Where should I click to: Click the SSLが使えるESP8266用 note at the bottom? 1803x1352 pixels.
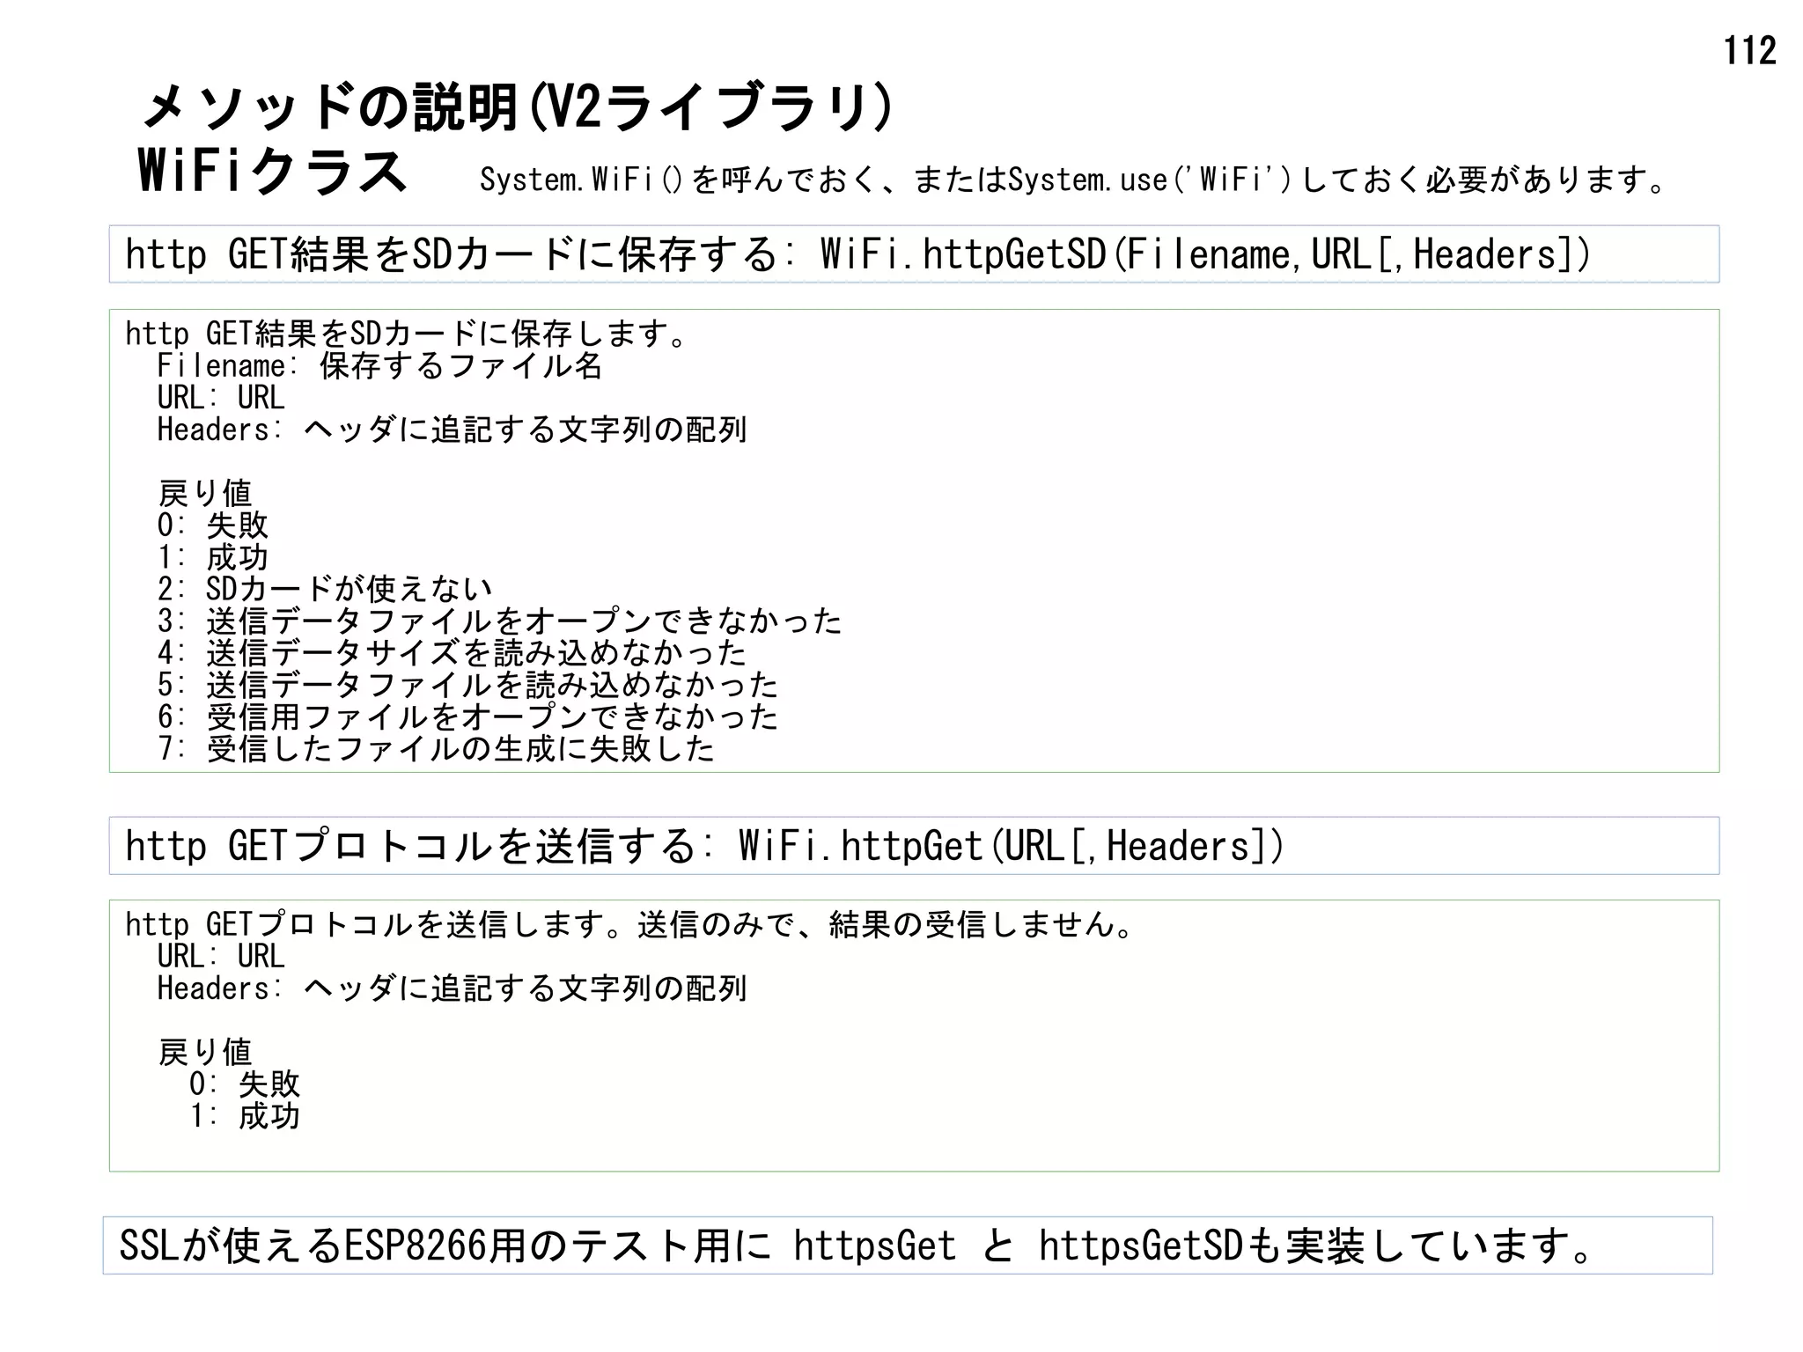click(908, 1245)
